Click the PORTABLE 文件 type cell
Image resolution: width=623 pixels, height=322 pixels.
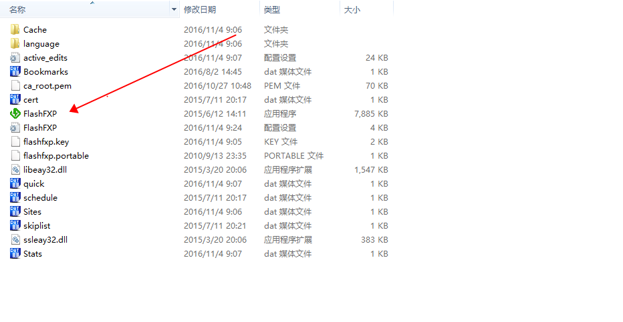coord(293,155)
